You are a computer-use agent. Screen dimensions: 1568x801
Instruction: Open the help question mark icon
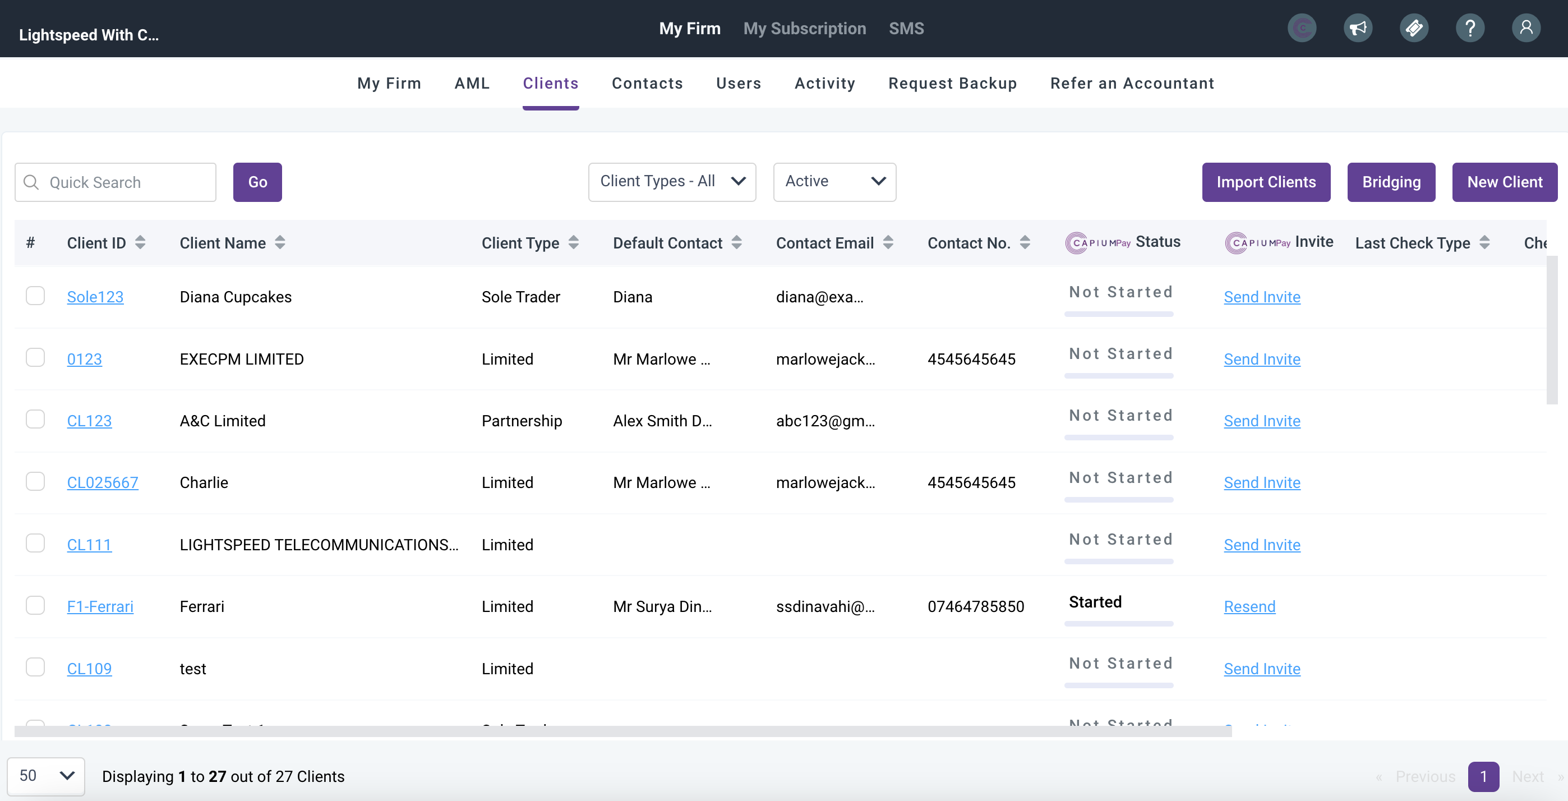(1469, 28)
